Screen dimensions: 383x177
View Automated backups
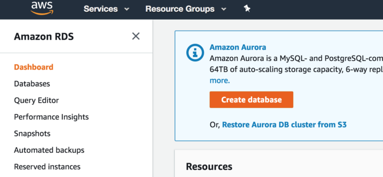click(49, 150)
